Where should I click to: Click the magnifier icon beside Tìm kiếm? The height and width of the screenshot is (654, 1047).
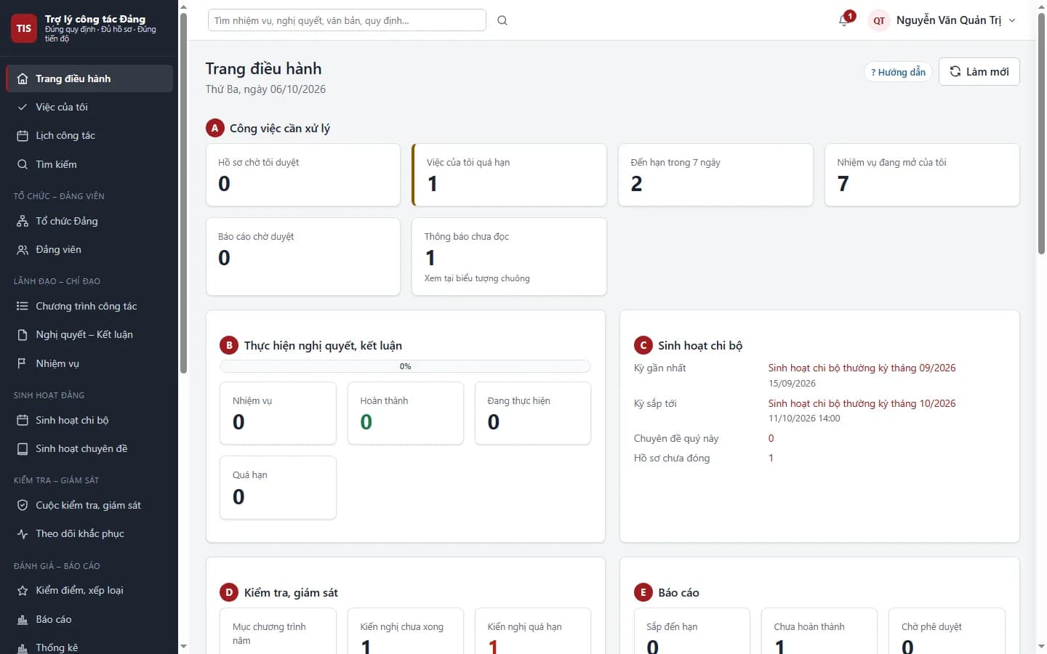coord(23,164)
